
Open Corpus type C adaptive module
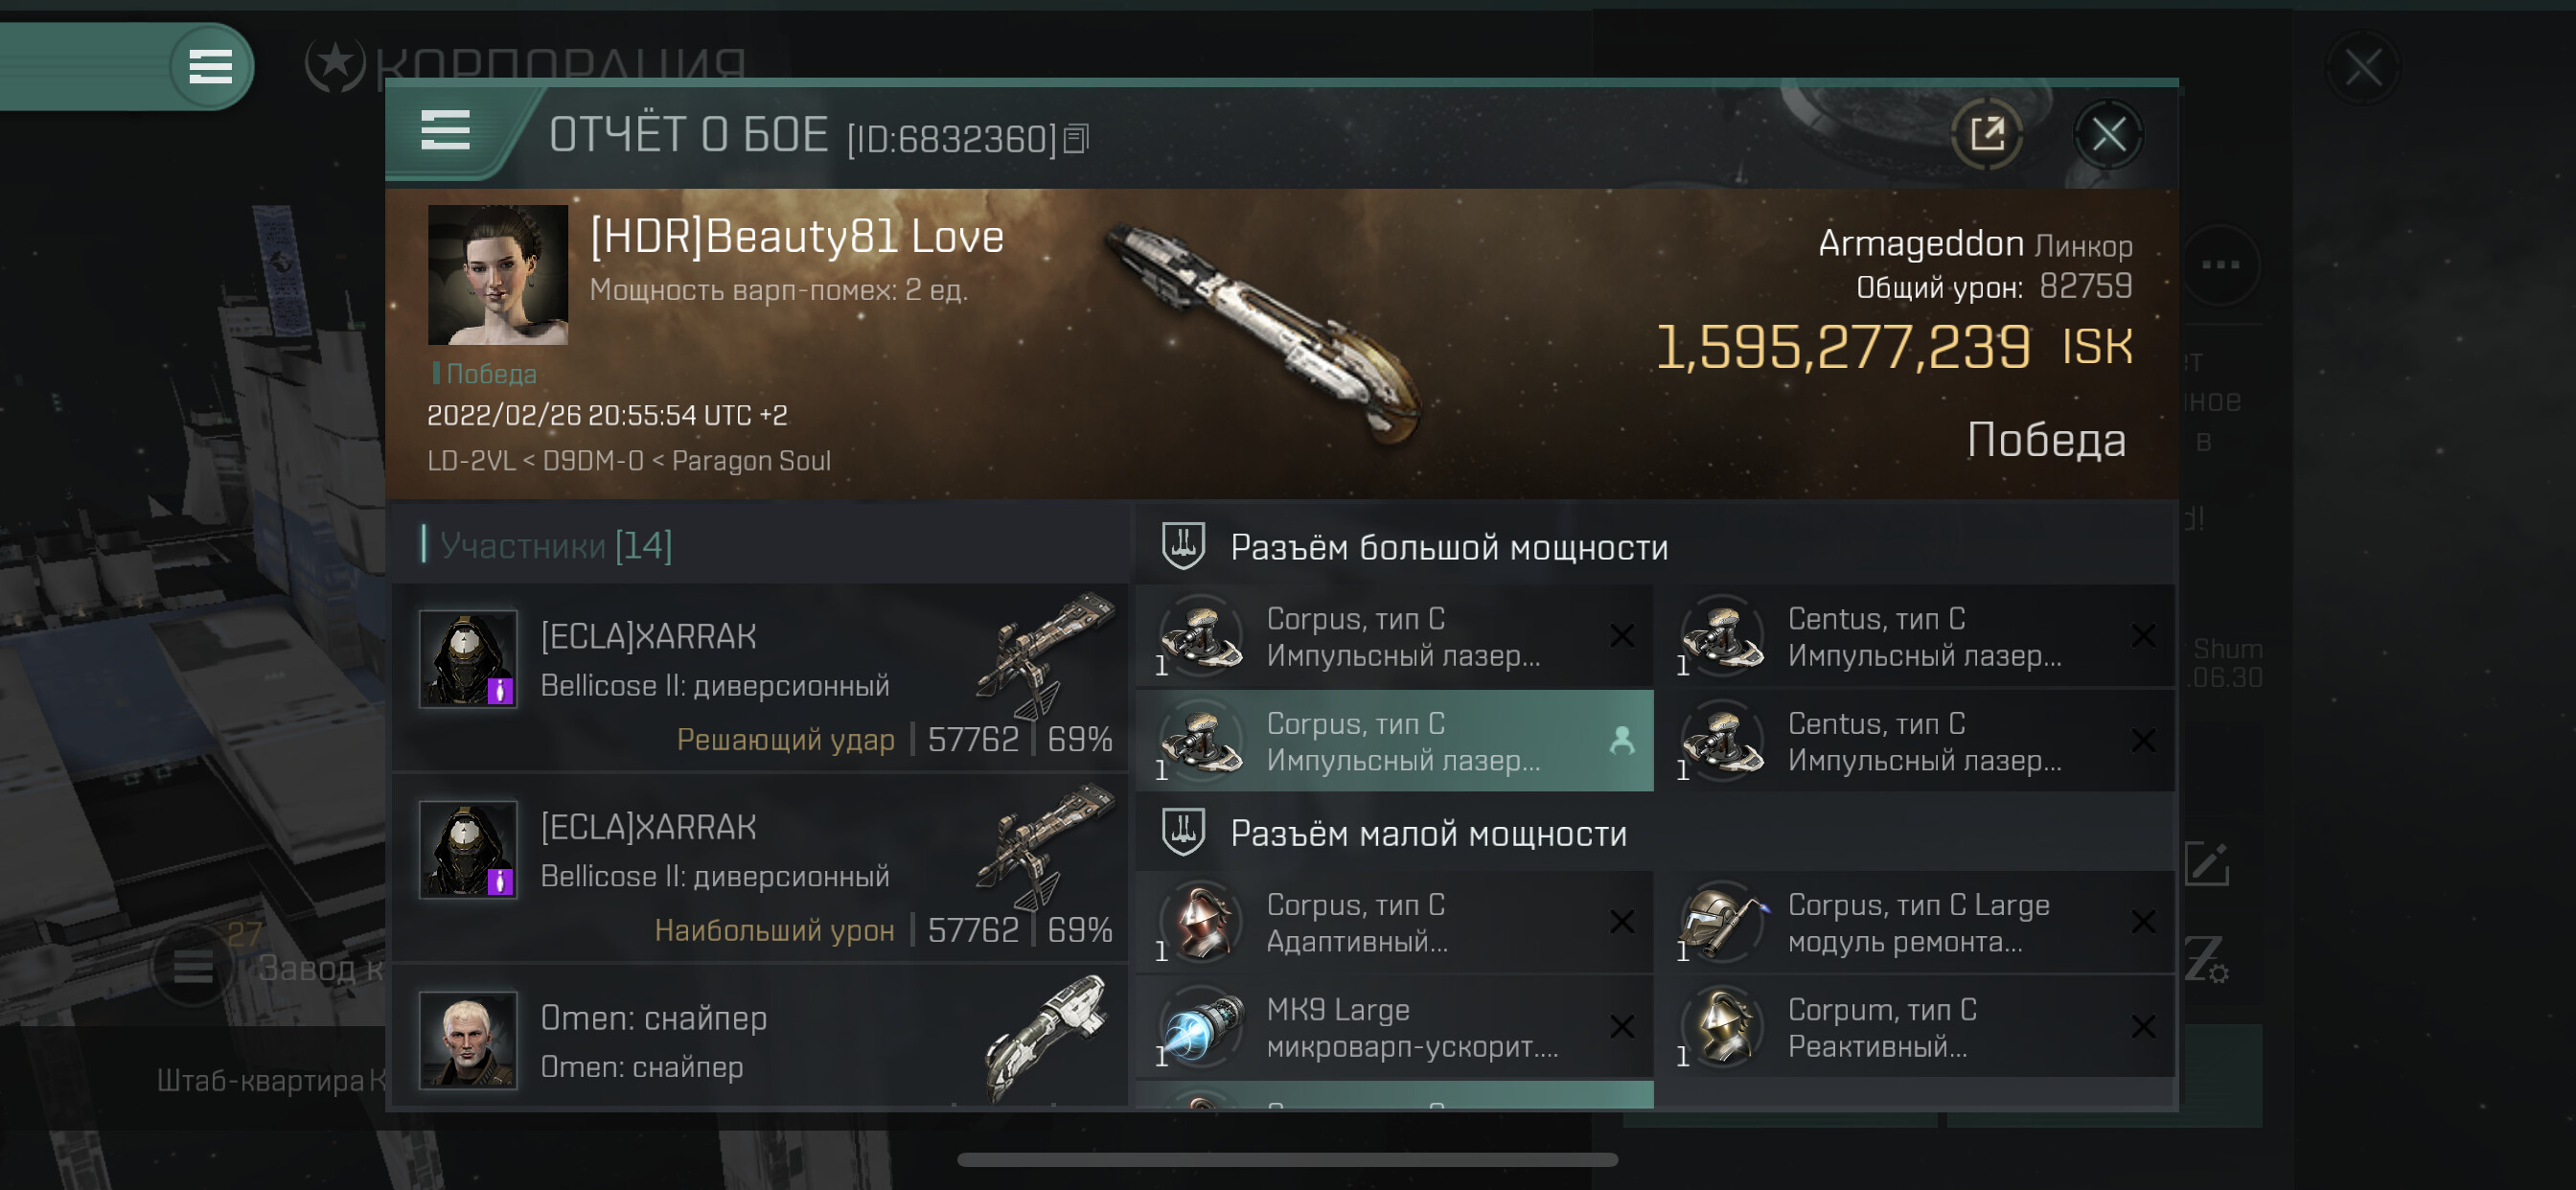coord(1394,922)
